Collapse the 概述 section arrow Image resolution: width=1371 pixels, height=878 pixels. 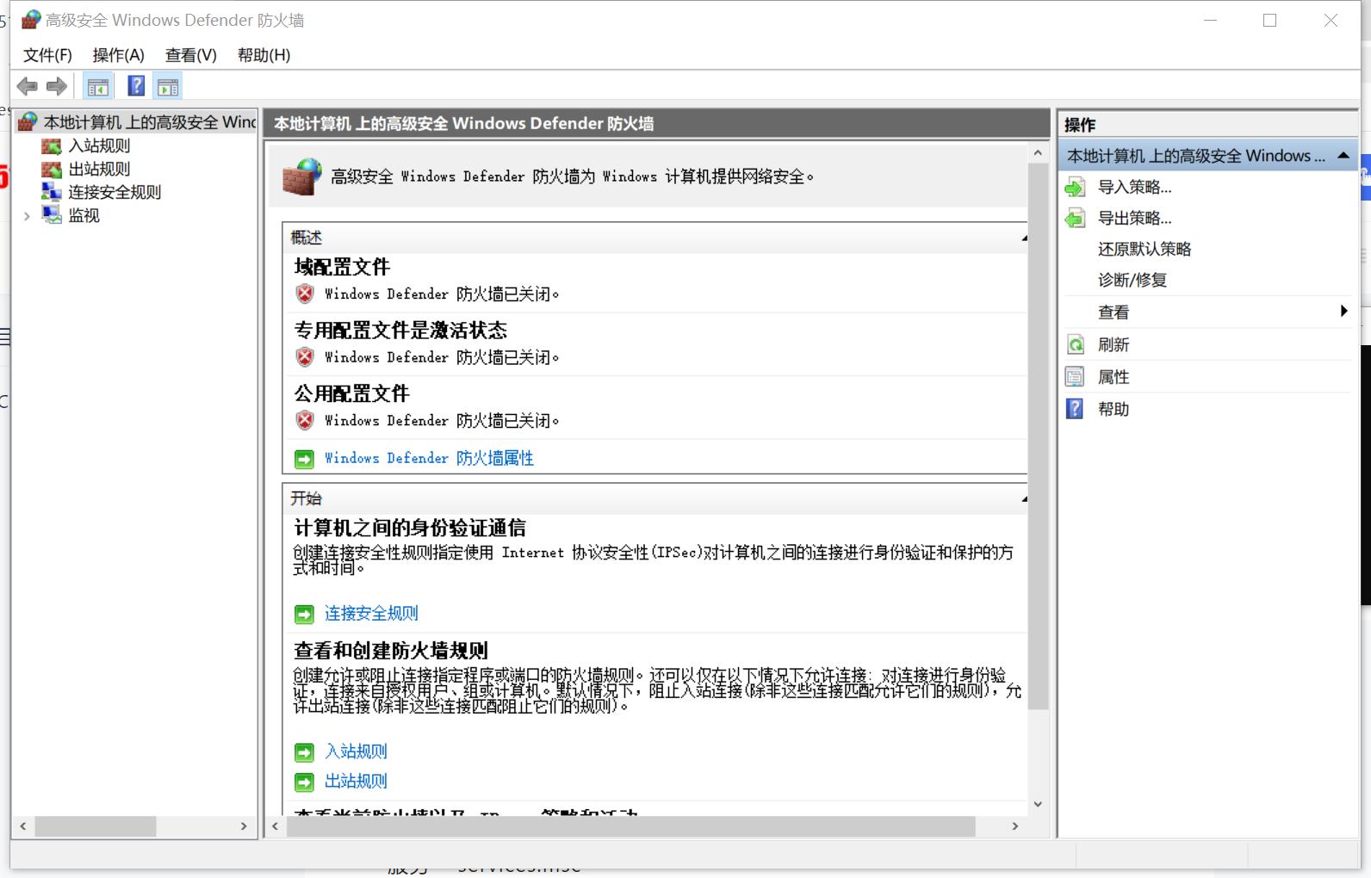[x=1024, y=238]
